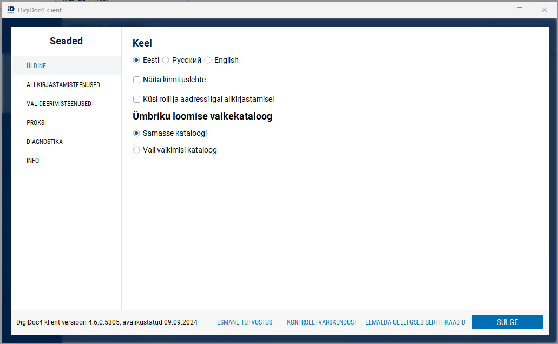This screenshot has height=344, width=558.
Task: Choose Русский as interface language
Action: click(166, 60)
